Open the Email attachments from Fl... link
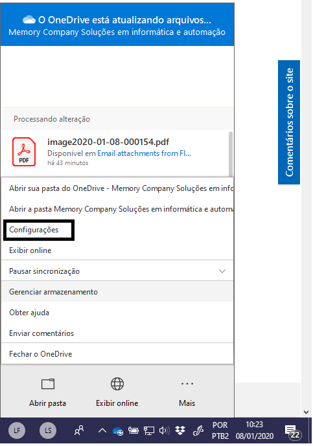This screenshot has height=446, width=313. point(144,153)
